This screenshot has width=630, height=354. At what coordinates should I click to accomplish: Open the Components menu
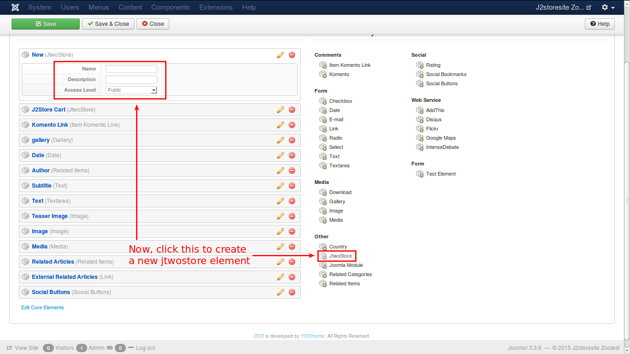[171, 7]
